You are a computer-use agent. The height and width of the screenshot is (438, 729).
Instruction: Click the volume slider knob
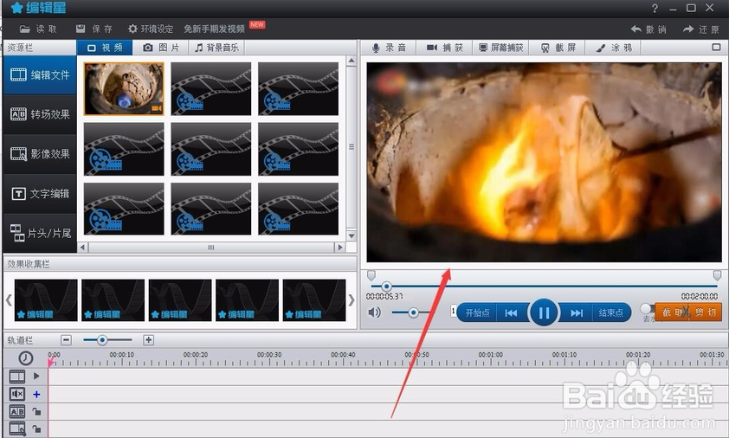tap(413, 312)
